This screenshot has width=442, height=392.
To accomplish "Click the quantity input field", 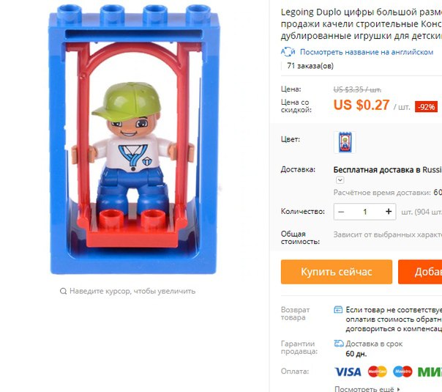I will (x=364, y=212).
